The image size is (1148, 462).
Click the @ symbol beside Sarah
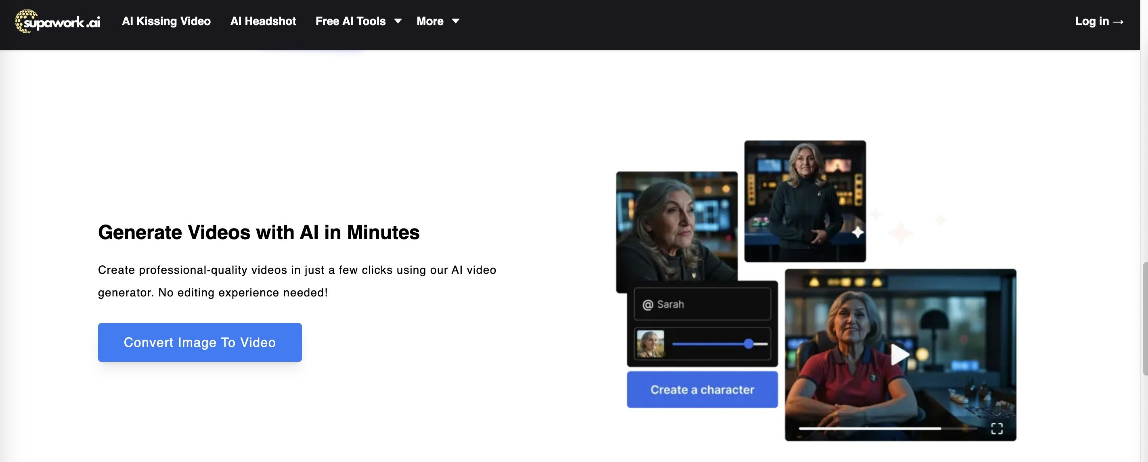[647, 304]
